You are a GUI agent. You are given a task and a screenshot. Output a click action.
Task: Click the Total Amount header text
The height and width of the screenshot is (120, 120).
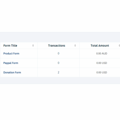point(100,45)
